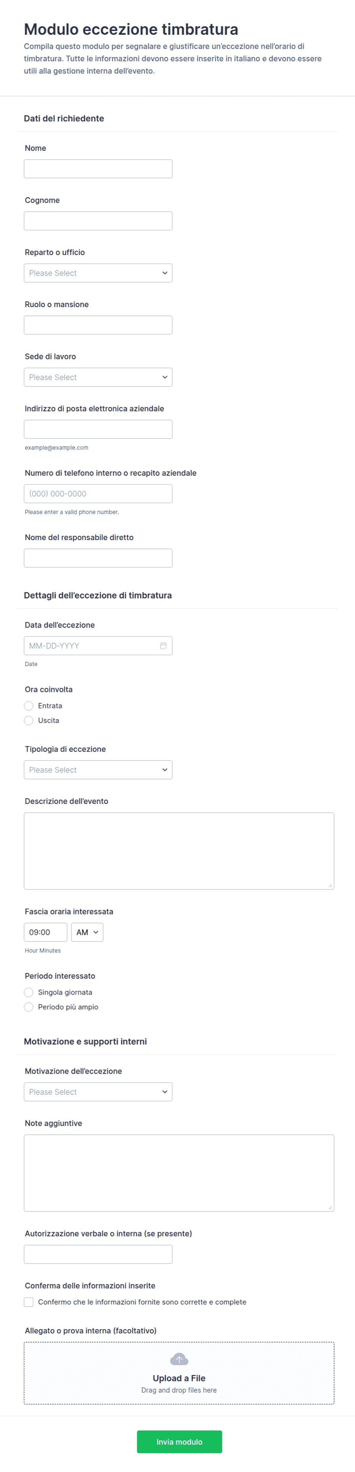Expand the Sede di lavoro dropdown
Image resolution: width=355 pixels, height=1472 pixels.
coord(98,377)
